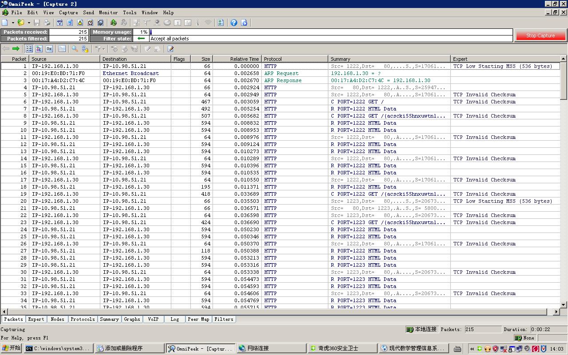
Task: Sort by the Source column header
Action: (x=64, y=59)
